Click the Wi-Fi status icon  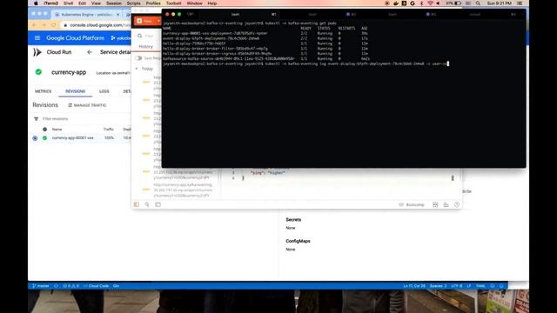(430, 3)
